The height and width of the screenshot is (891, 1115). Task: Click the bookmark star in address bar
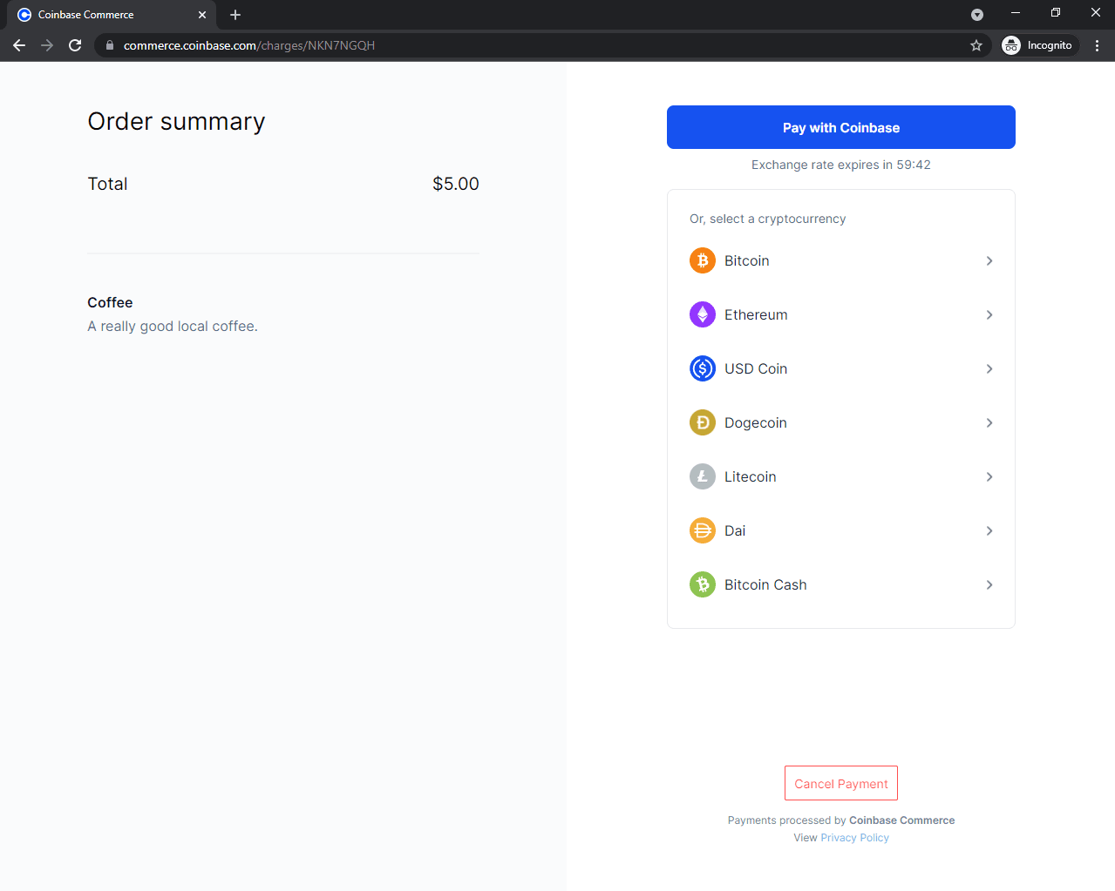pyautogui.click(x=976, y=45)
